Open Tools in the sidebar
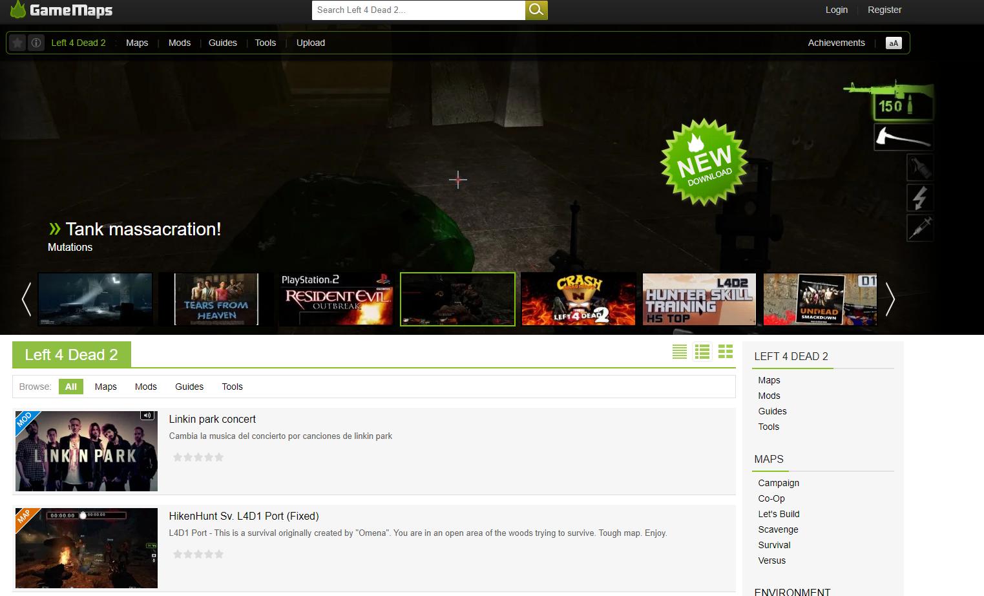The height and width of the screenshot is (596, 984). point(768,427)
